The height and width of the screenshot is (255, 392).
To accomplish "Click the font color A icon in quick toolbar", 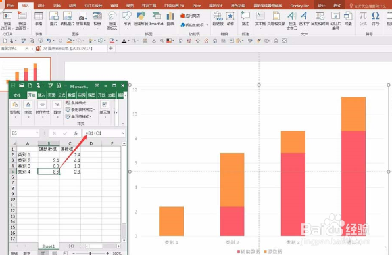I will [124, 41].
